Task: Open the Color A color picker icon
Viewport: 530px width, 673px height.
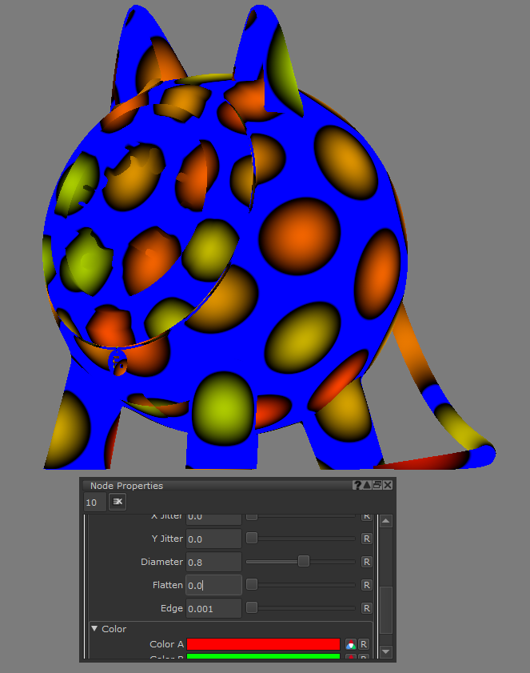Action: [x=350, y=644]
